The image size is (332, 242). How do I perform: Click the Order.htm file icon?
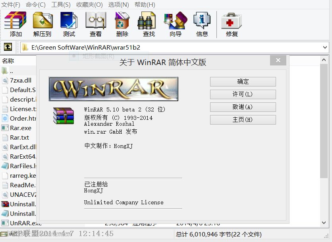click(5, 119)
